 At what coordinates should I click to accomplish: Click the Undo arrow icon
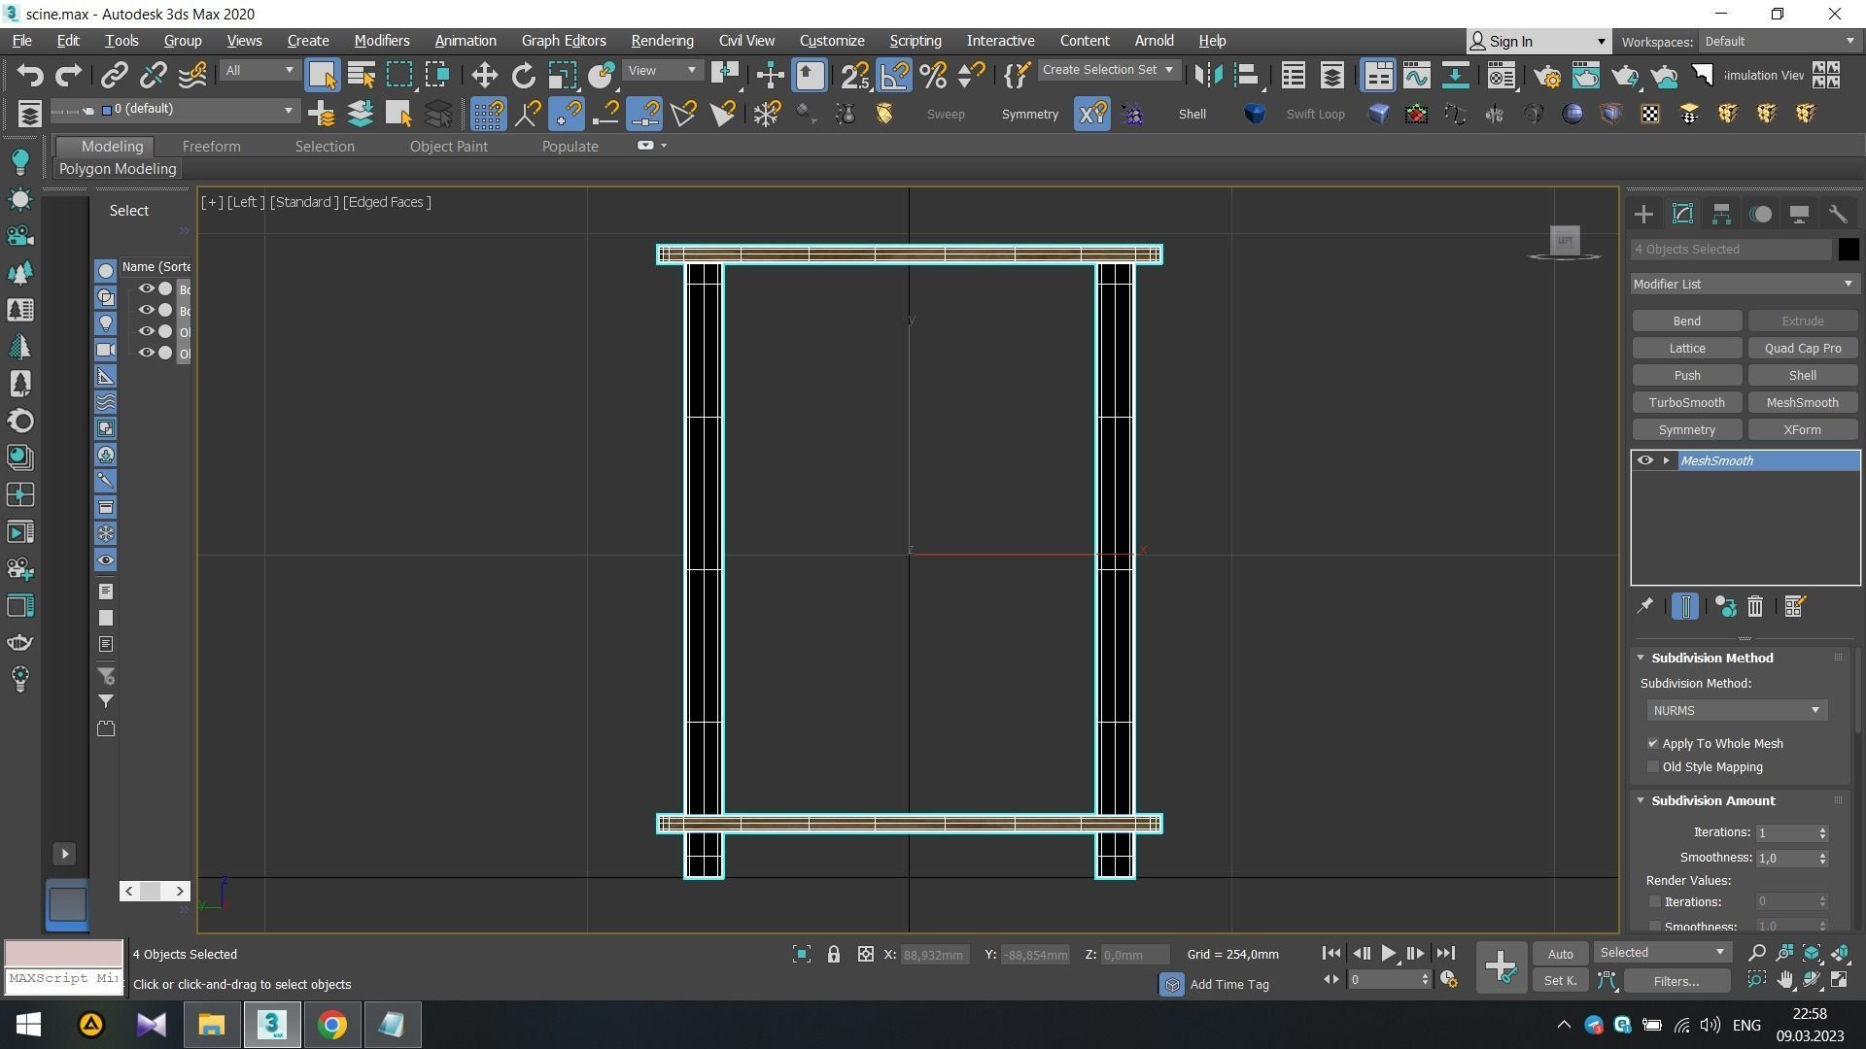click(x=30, y=75)
